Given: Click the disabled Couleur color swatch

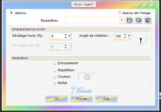Looking at the screenshot, I should click(x=87, y=77).
